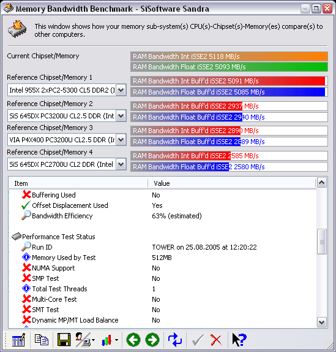The height and width of the screenshot is (352, 336).
Task: Click the green back arrow button
Action: 133,340
